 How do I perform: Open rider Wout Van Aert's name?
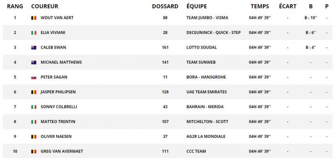(x=57, y=18)
